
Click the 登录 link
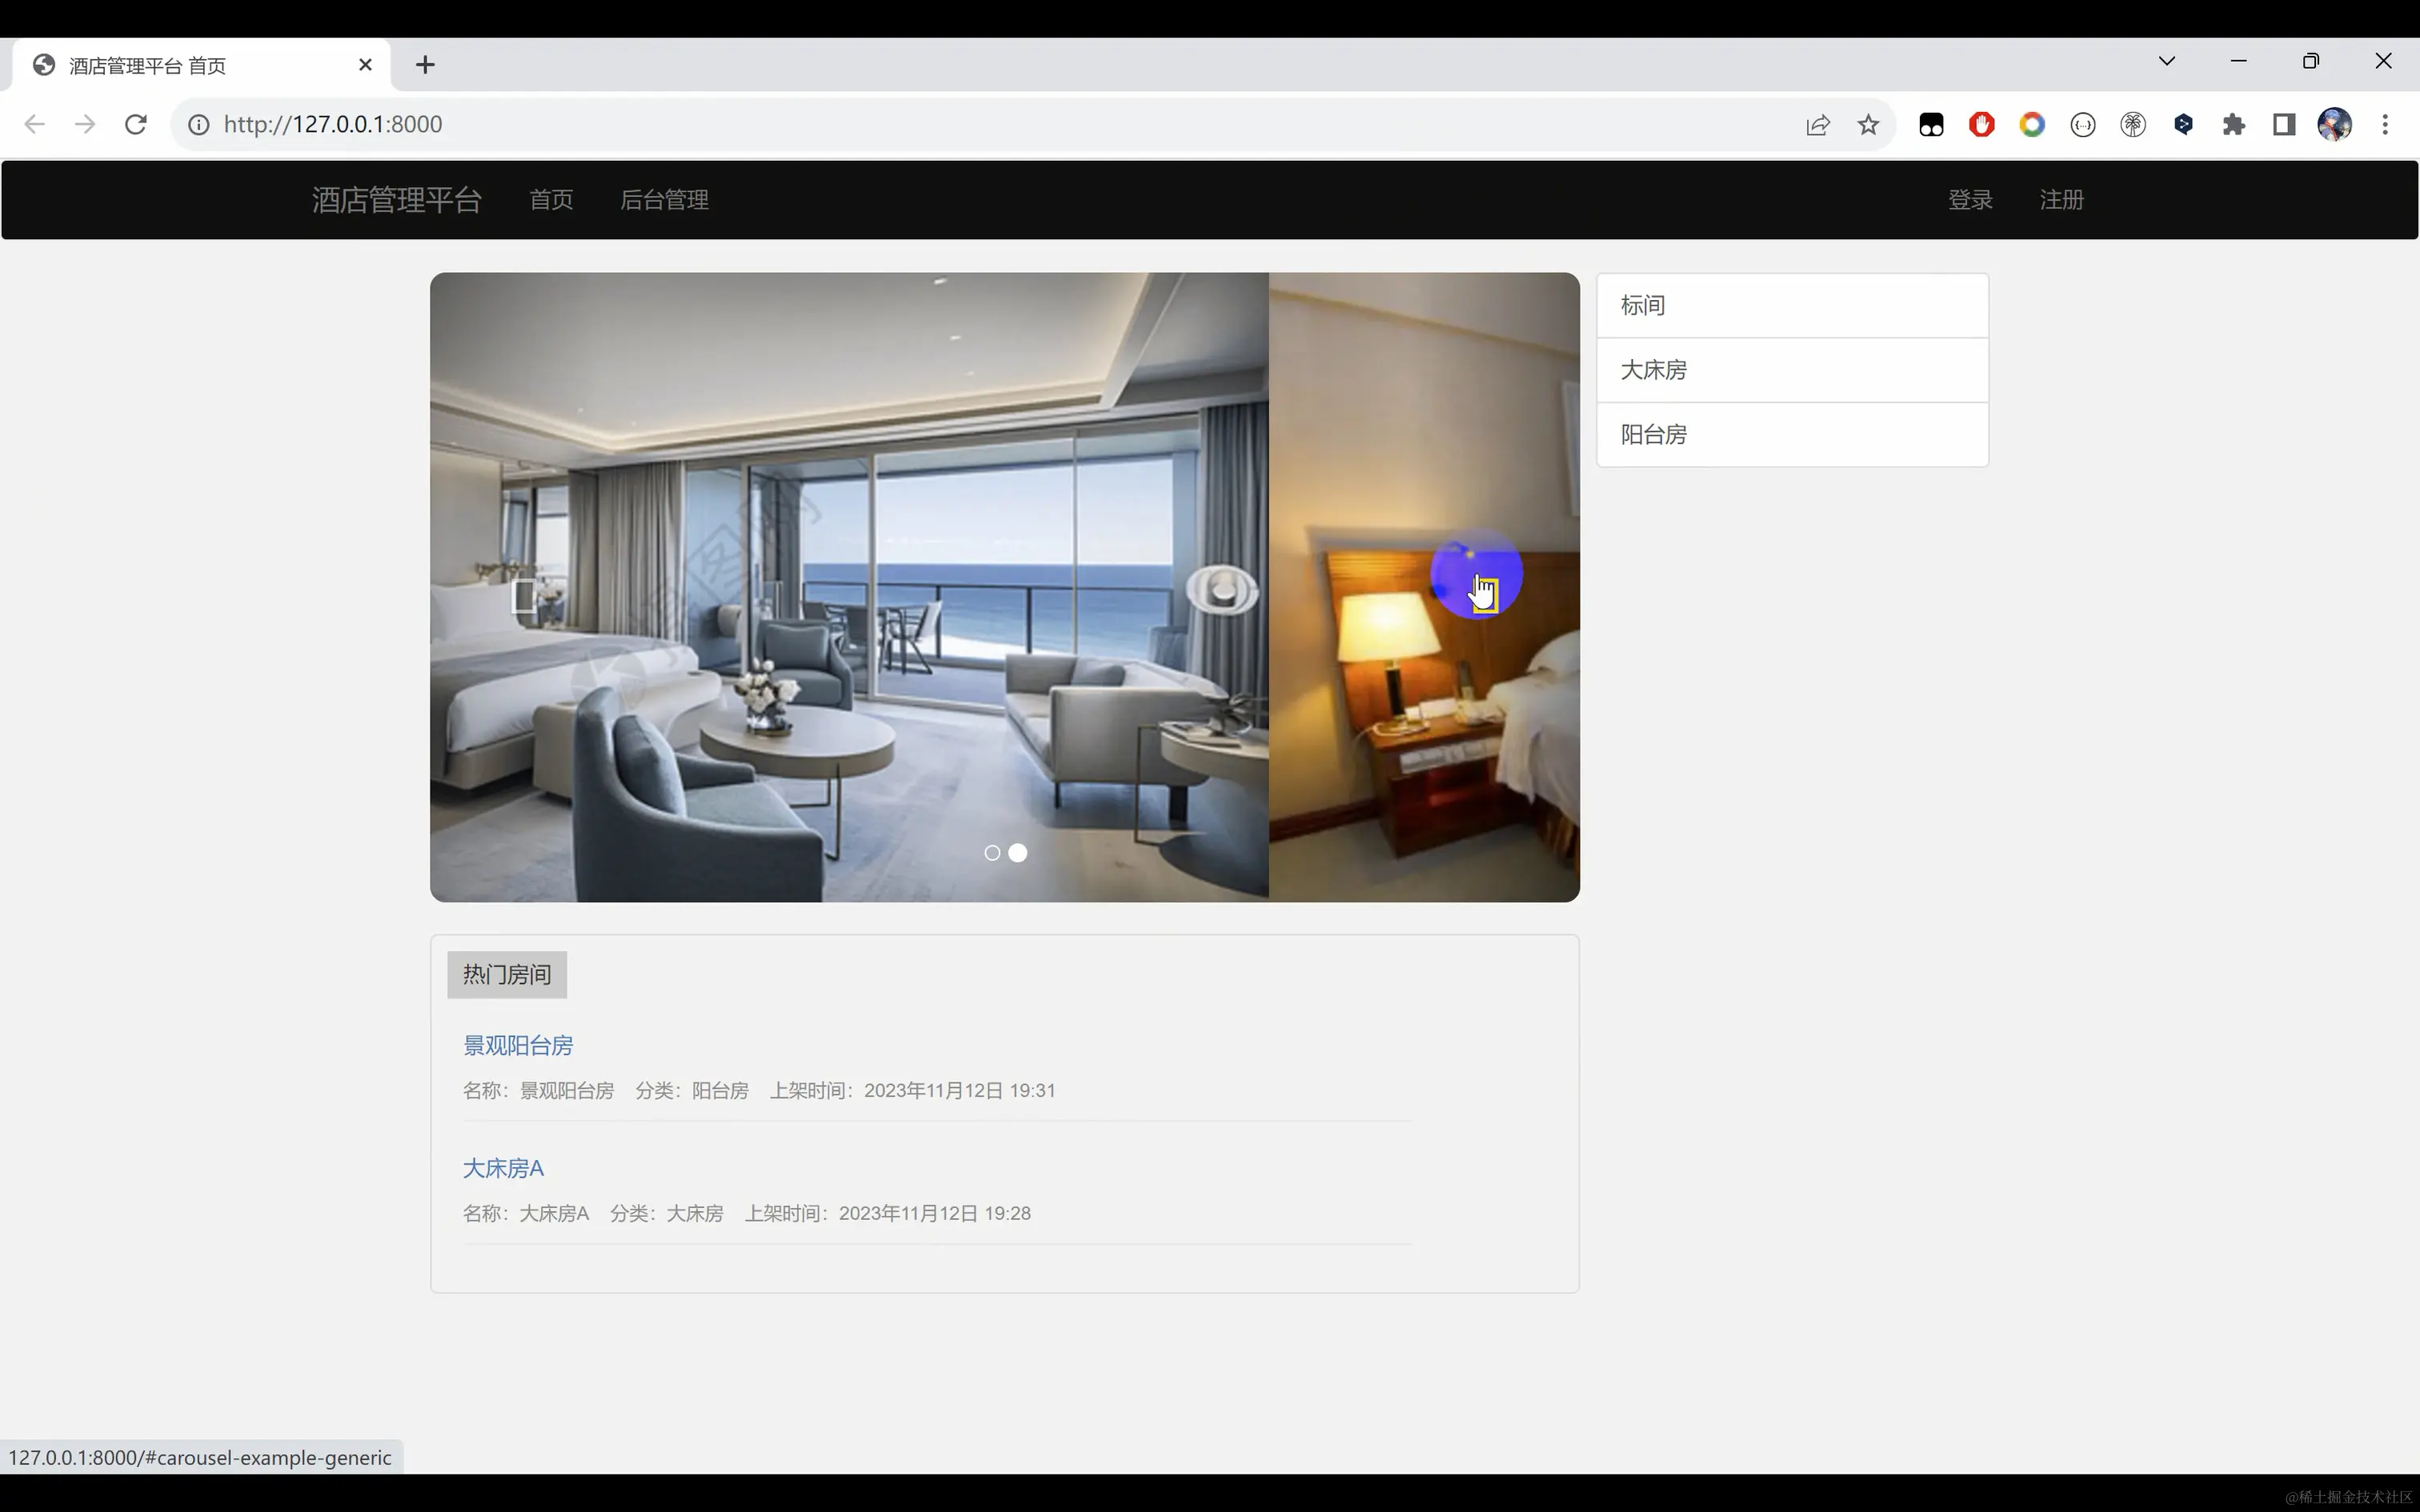[1970, 200]
